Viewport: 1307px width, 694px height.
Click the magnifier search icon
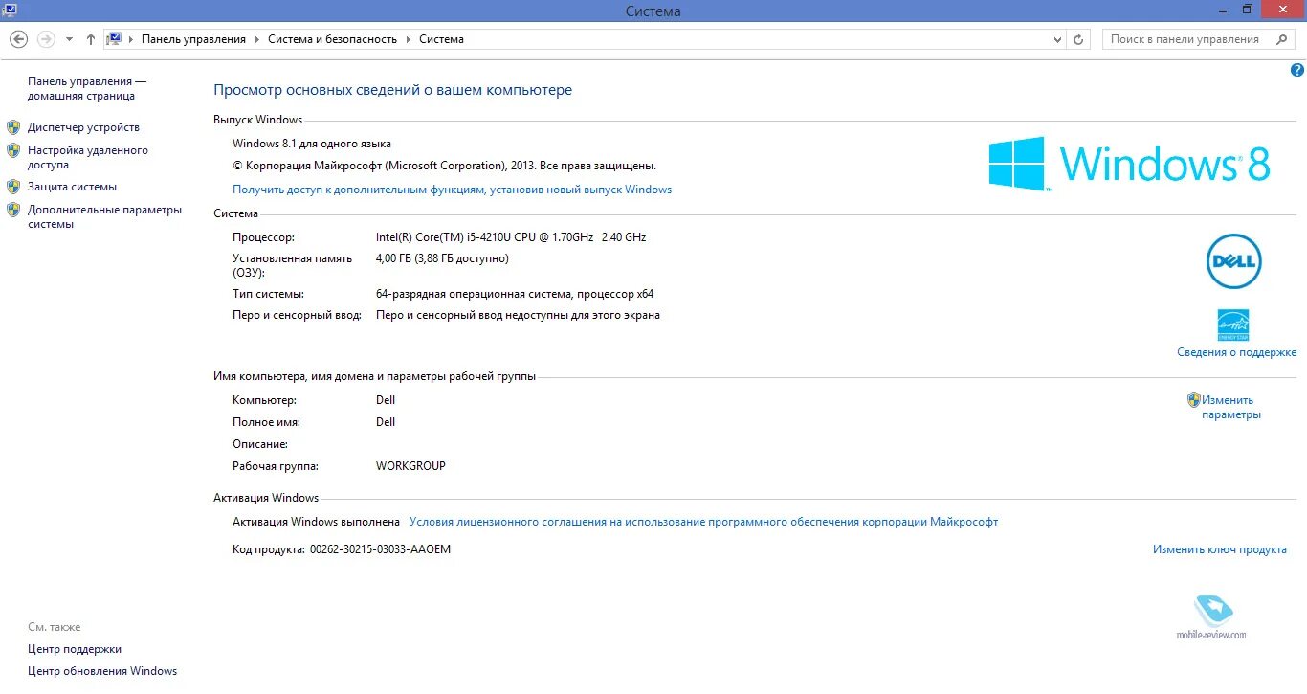(x=1281, y=39)
